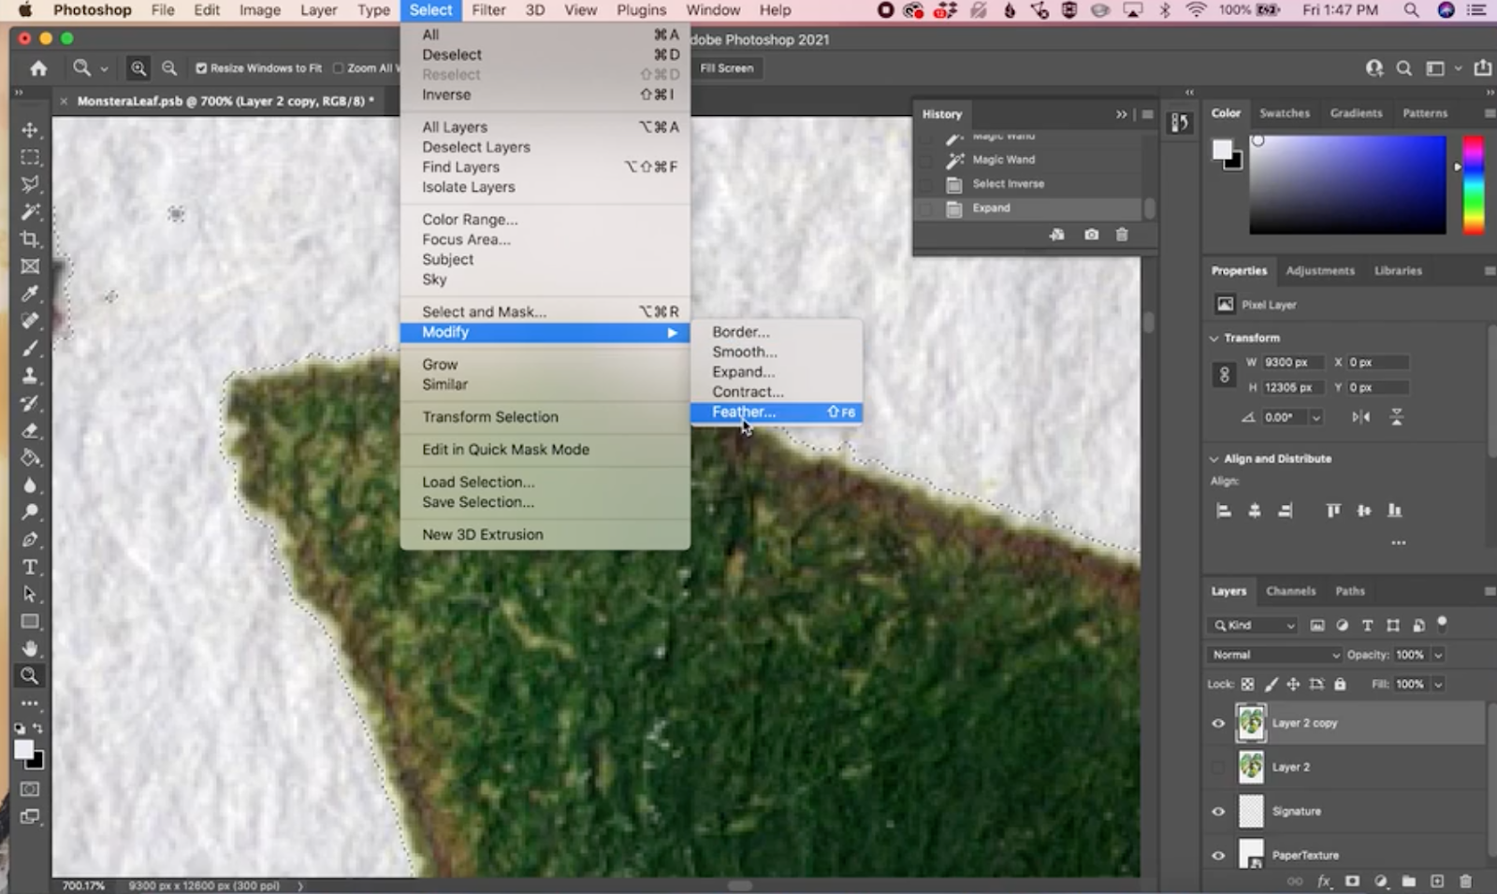Select the Dodge tool
The width and height of the screenshot is (1497, 894).
point(30,512)
